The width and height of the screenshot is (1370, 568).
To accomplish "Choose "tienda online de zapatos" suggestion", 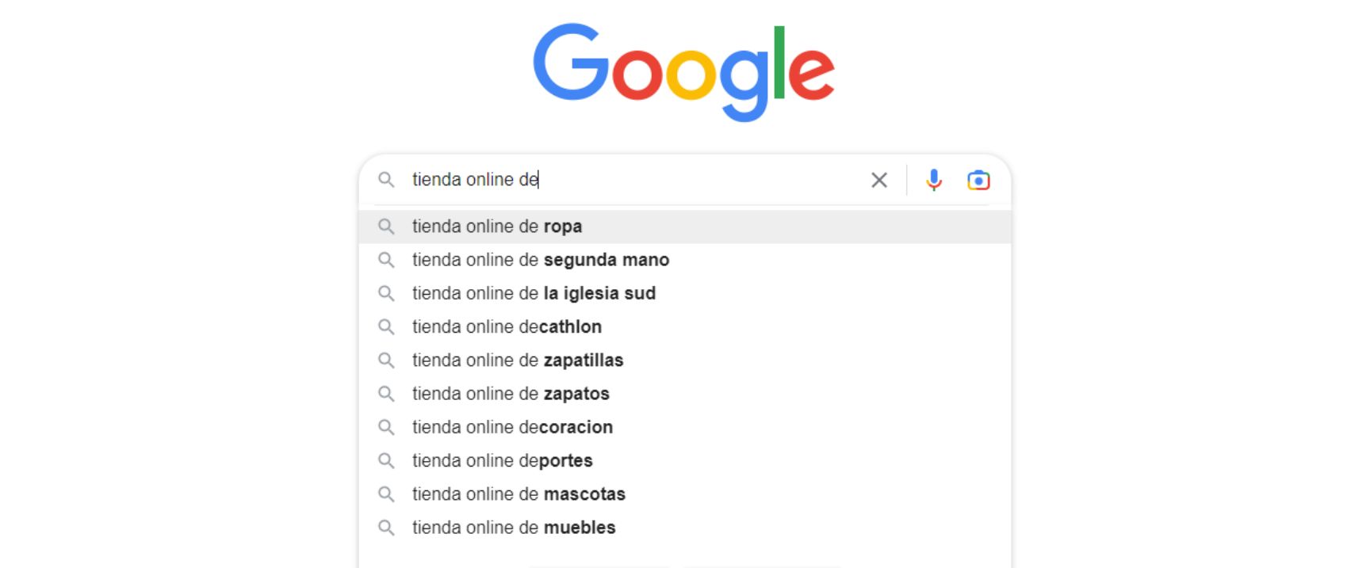I will point(511,394).
